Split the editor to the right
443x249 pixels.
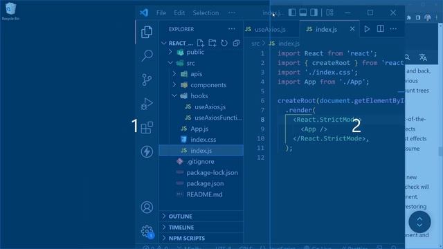coord(381,29)
